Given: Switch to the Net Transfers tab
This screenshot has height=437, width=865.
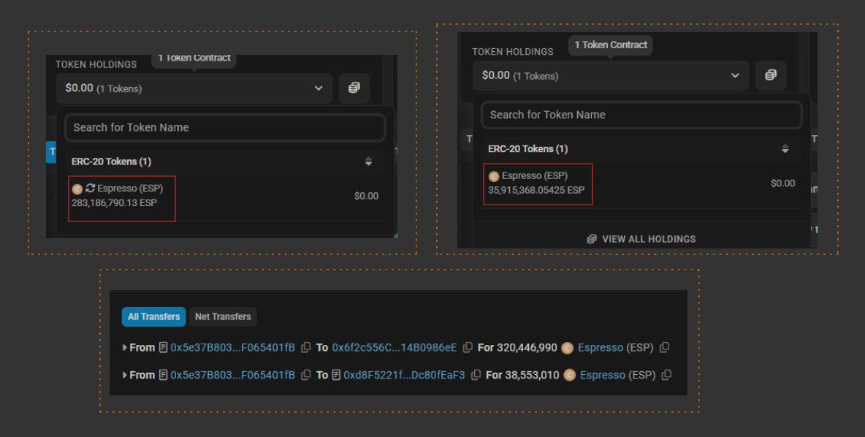Looking at the screenshot, I should (223, 316).
